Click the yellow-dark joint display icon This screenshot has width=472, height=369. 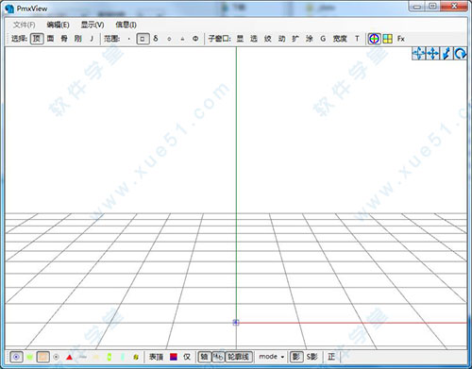click(136, 357)
